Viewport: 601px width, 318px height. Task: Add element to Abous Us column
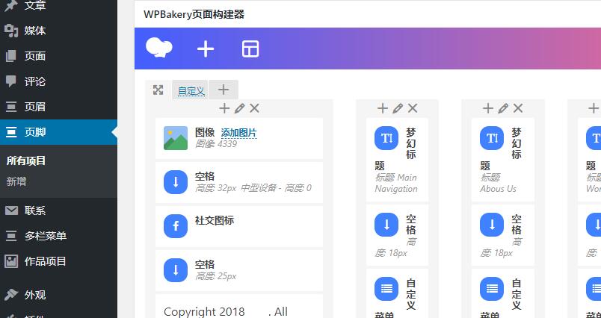(x=488, y=109)
